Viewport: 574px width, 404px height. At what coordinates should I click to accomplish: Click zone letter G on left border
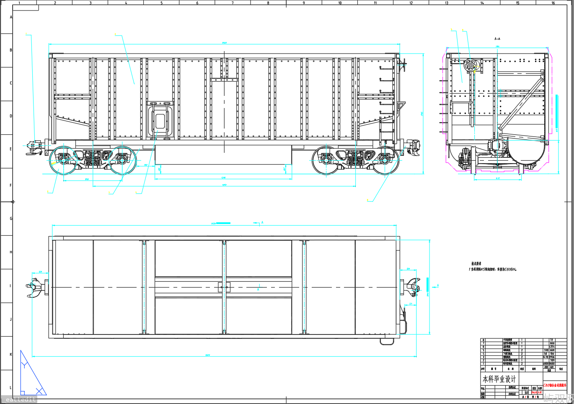[x=11, y=219]
